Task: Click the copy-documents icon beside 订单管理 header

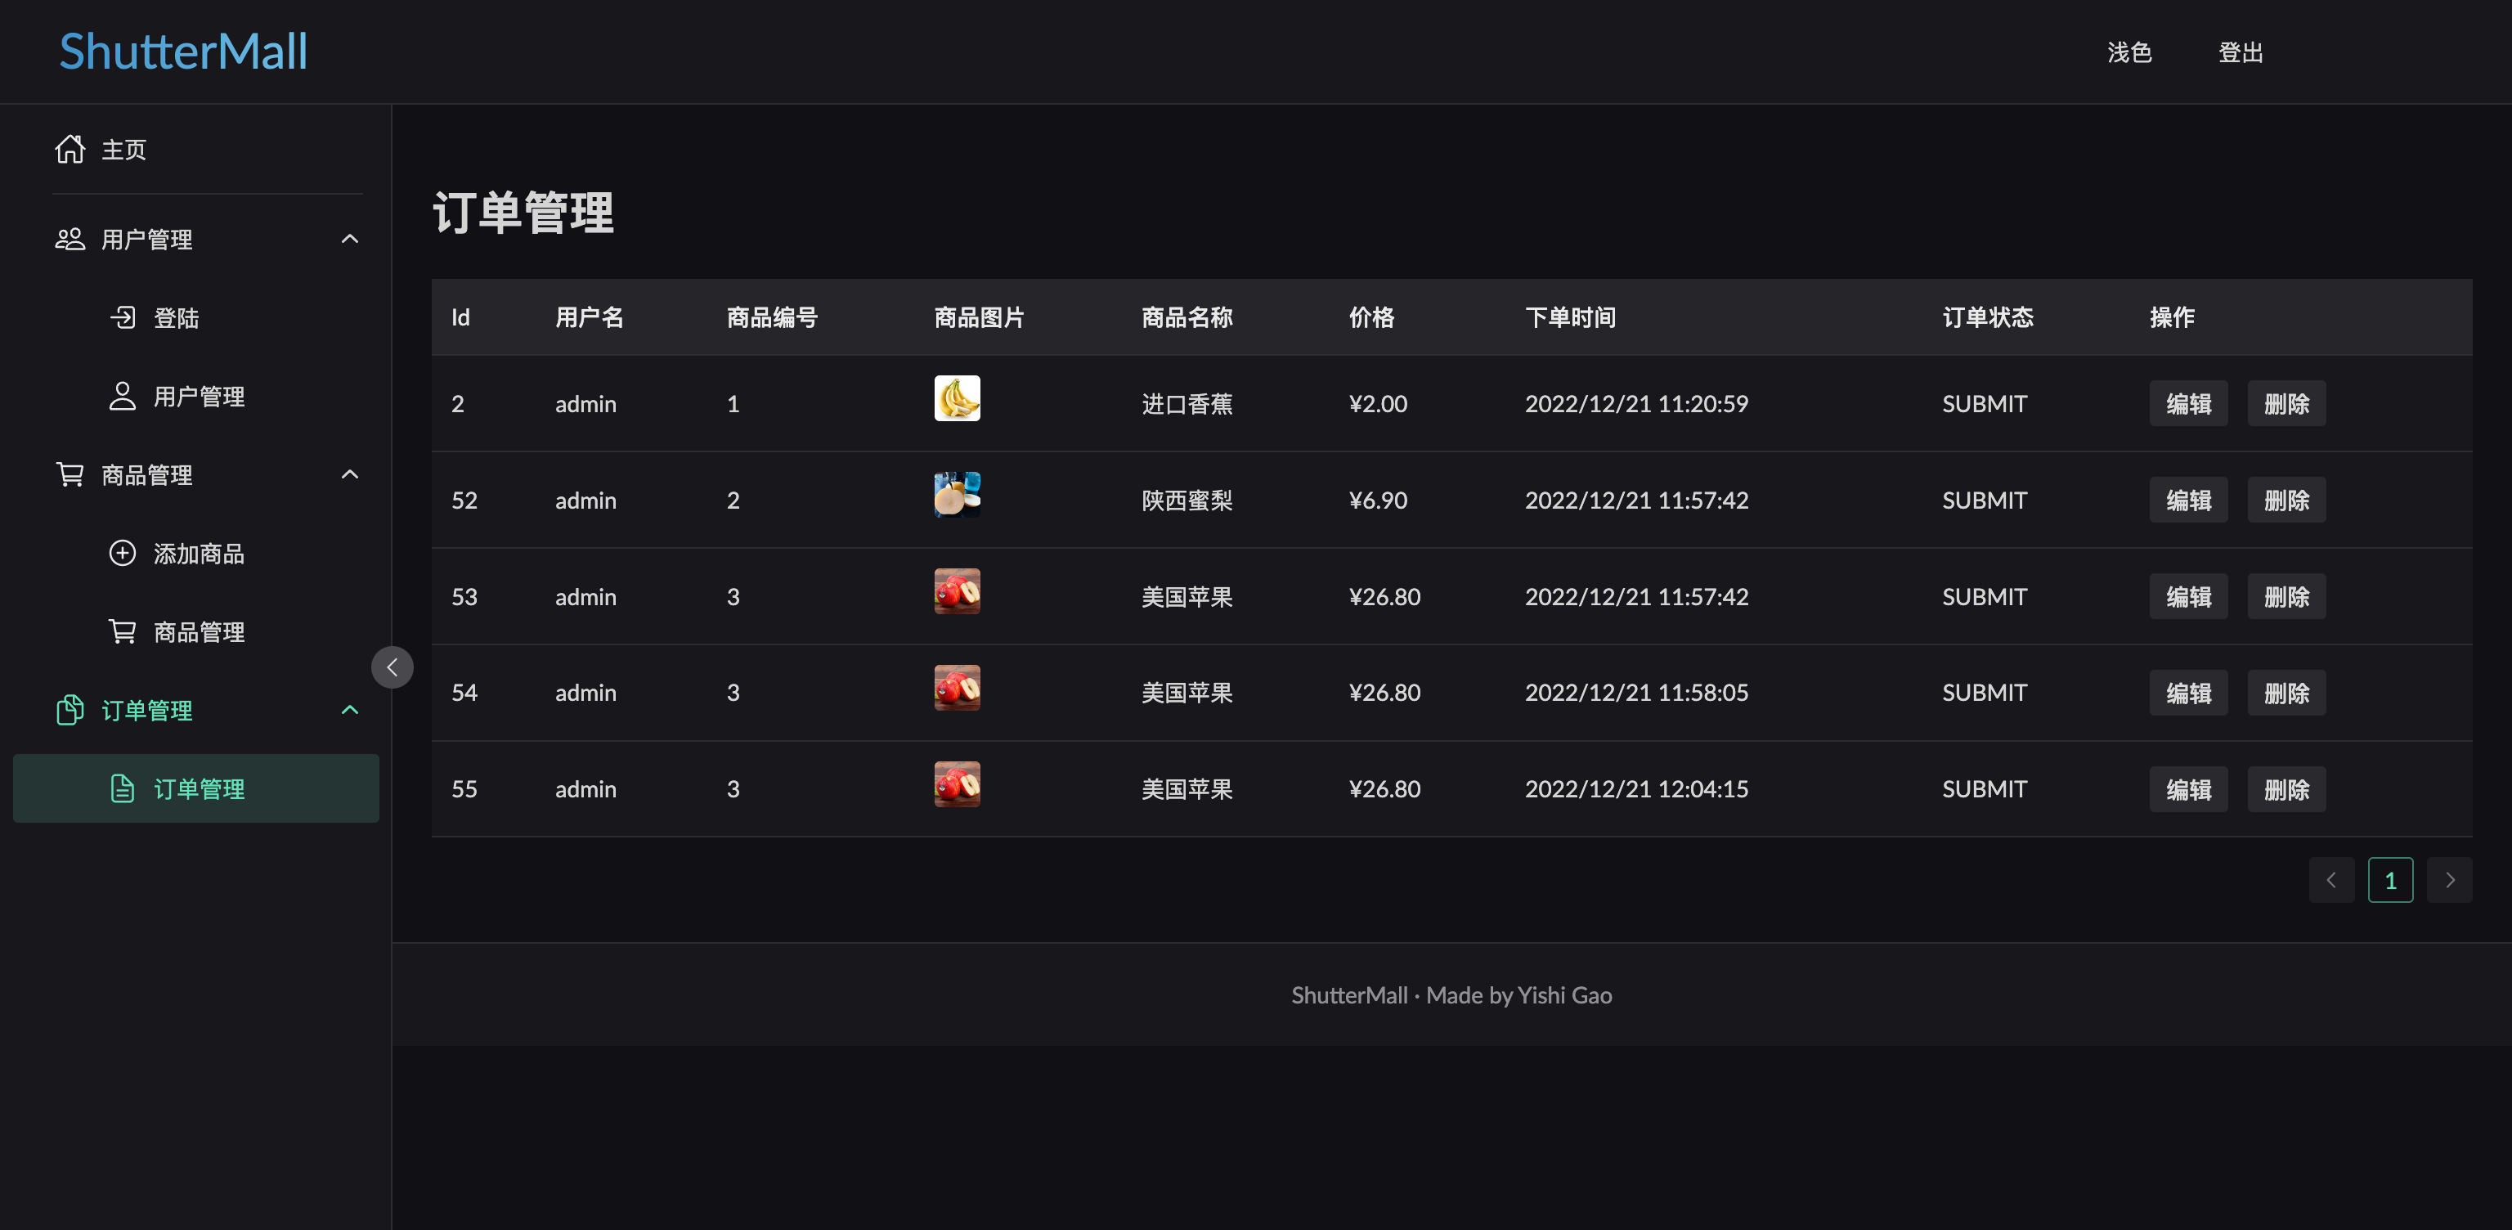Action: pos(70,710)
